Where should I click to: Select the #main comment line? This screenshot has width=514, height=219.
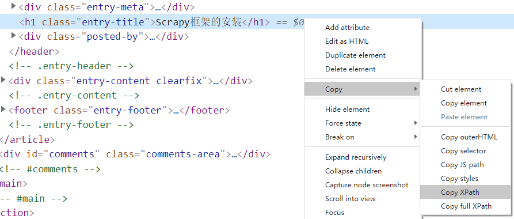point(33,199)
